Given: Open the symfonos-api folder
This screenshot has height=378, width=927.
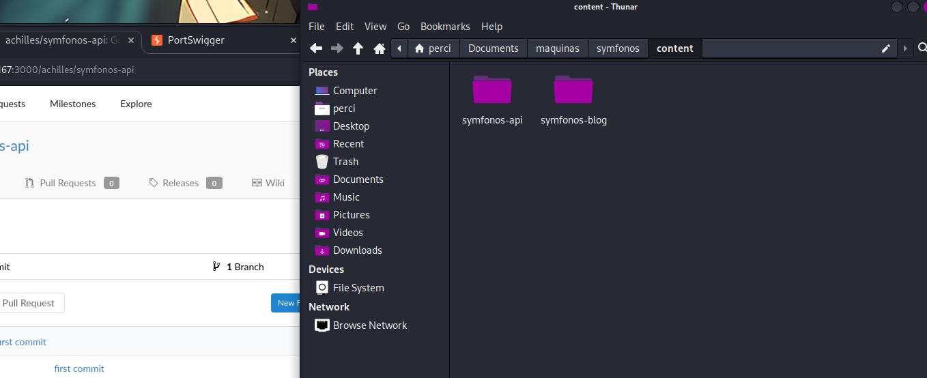Looking at the screenshot, I should (492, 100).
